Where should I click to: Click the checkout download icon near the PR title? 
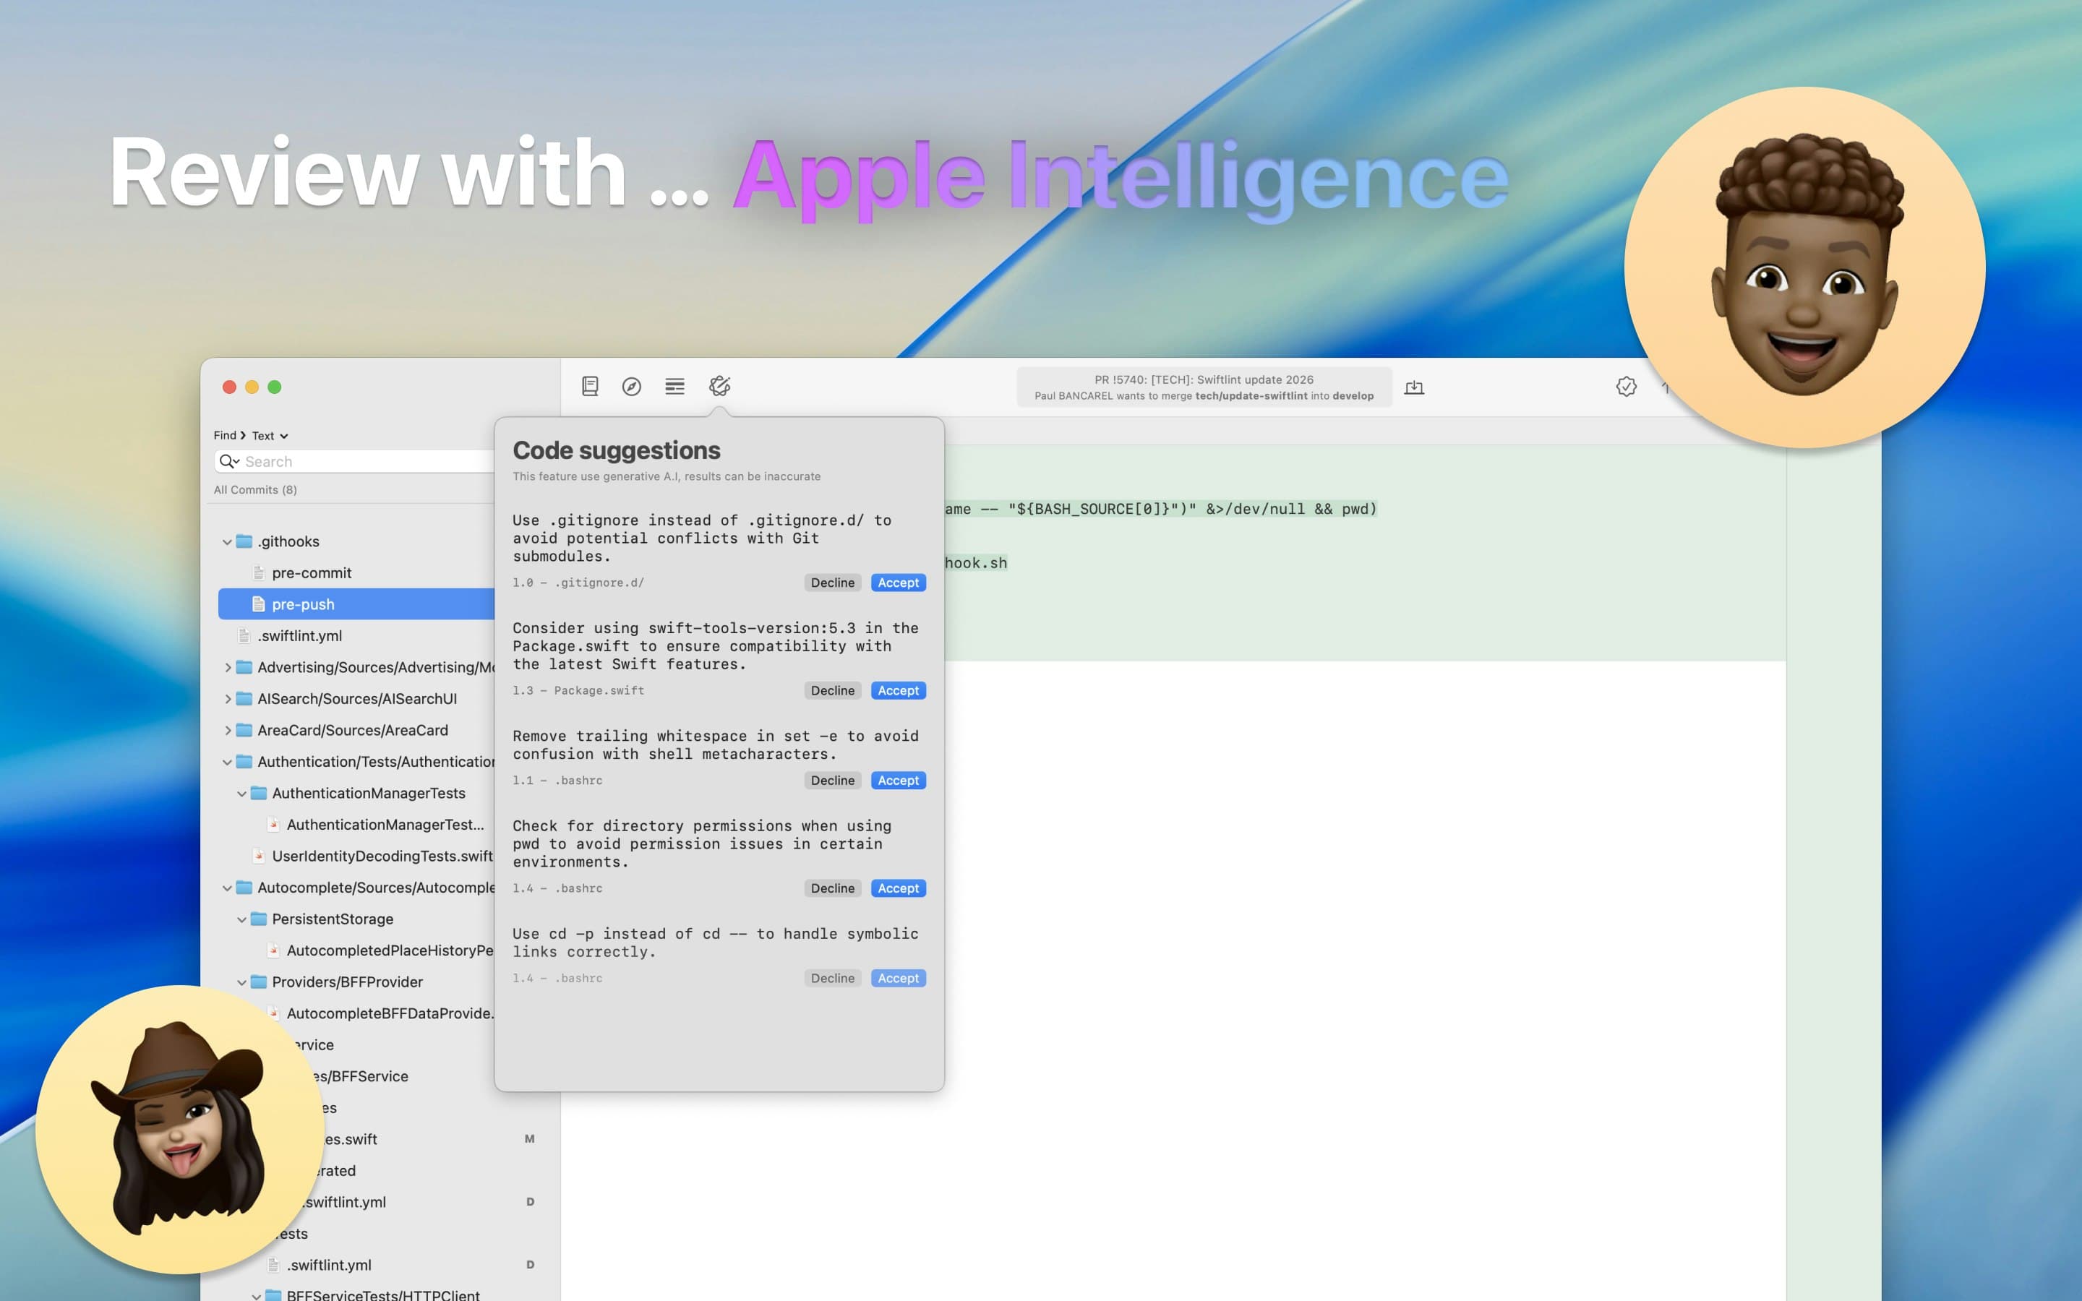pyautogui.click(x=1413, y=387)
